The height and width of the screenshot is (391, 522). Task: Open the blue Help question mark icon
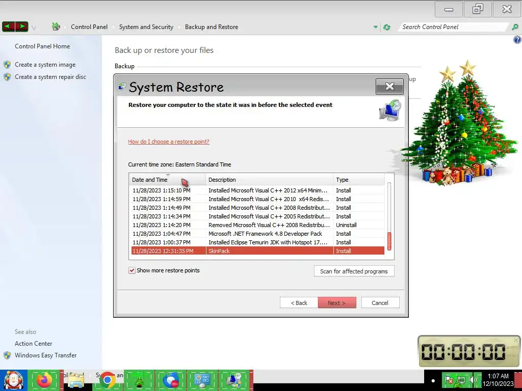click(x=517, y=40)
